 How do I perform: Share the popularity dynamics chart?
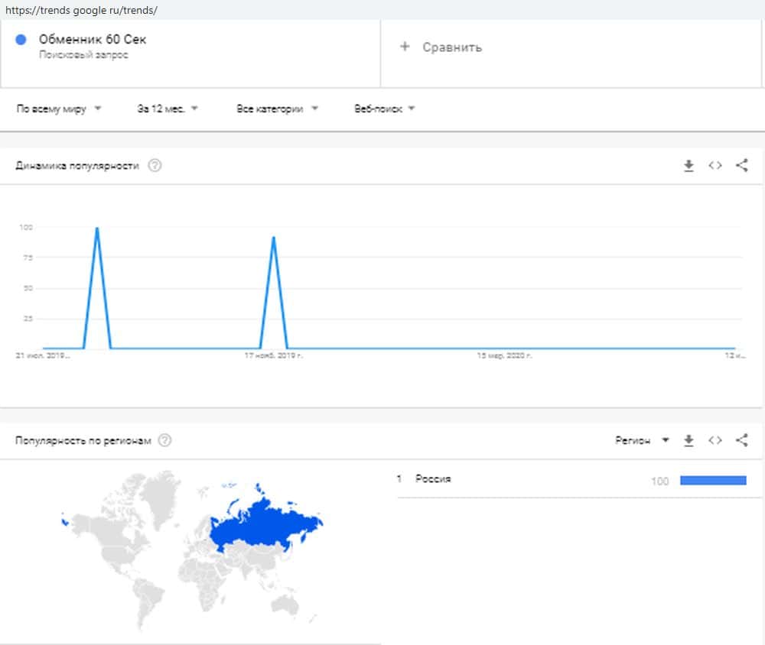pyautogui.click(x=741, y=166)
